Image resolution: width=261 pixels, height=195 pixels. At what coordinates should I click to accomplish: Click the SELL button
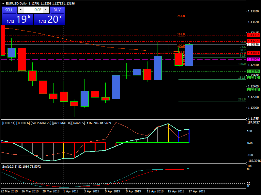pos(9,10)
